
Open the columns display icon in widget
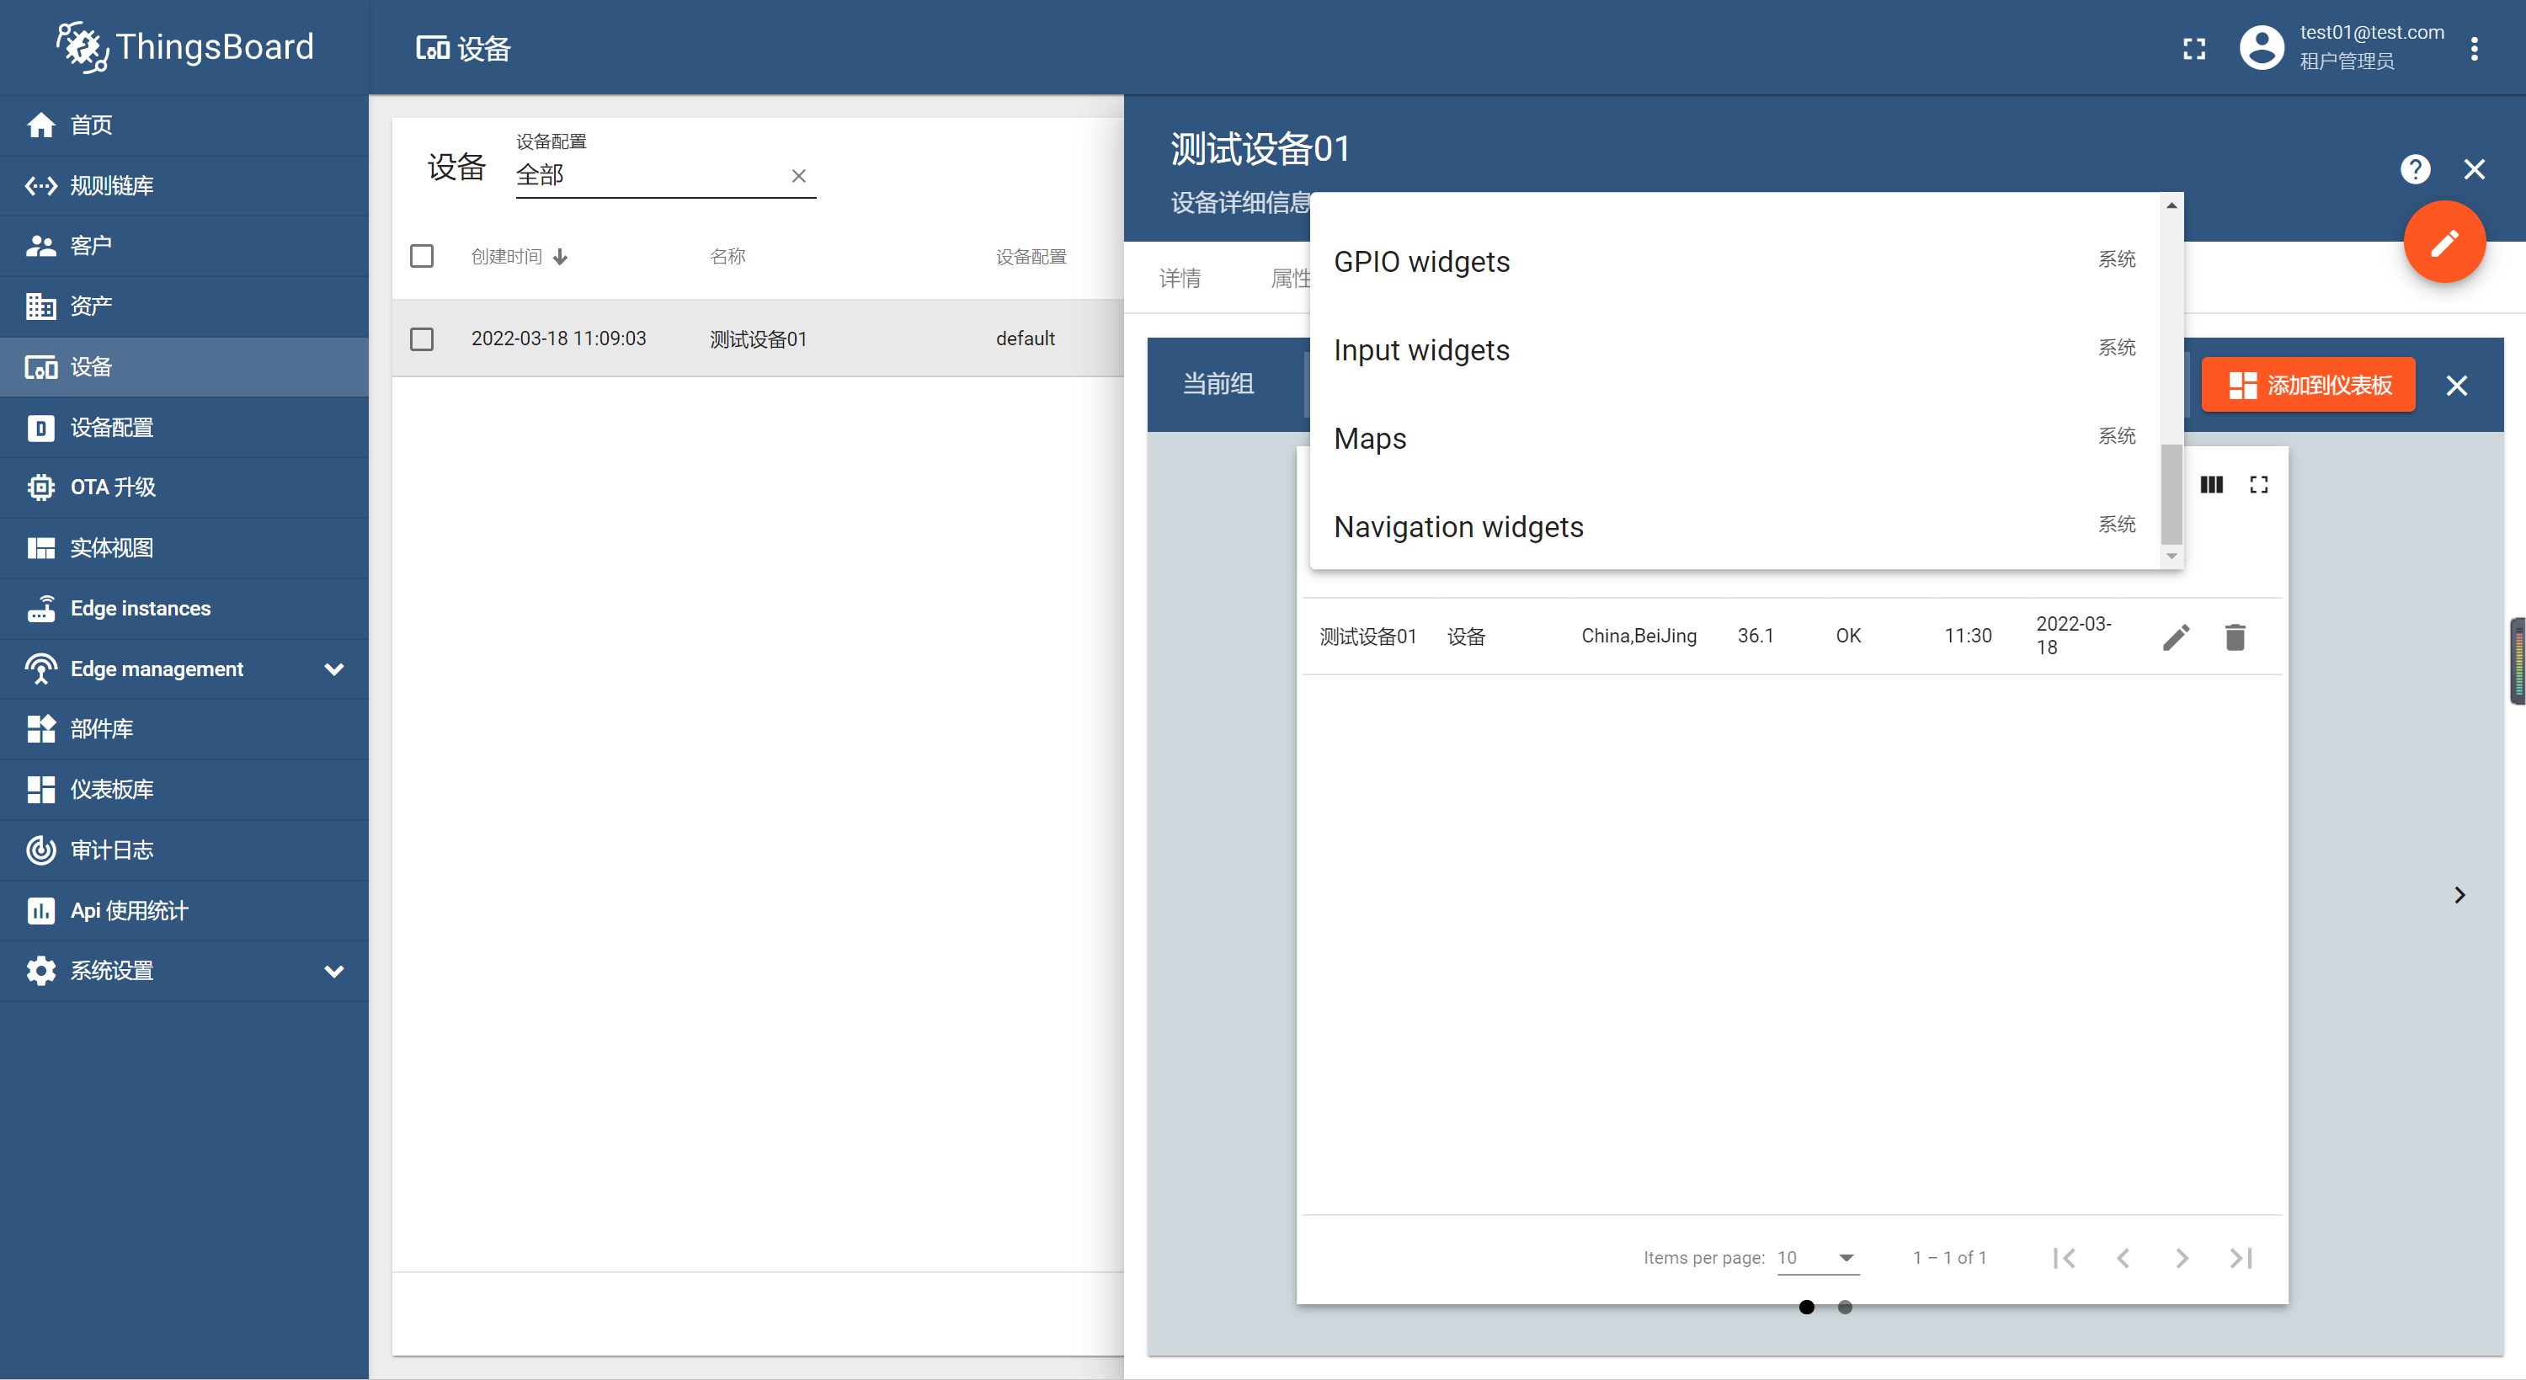click(2211, 484)
